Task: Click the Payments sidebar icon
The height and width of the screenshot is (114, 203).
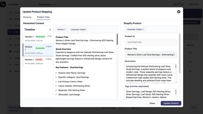Action: pos(10,58)
